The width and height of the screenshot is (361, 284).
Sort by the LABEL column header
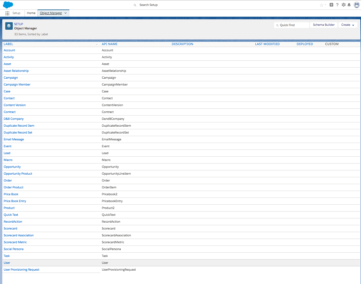tap(8, 44)
